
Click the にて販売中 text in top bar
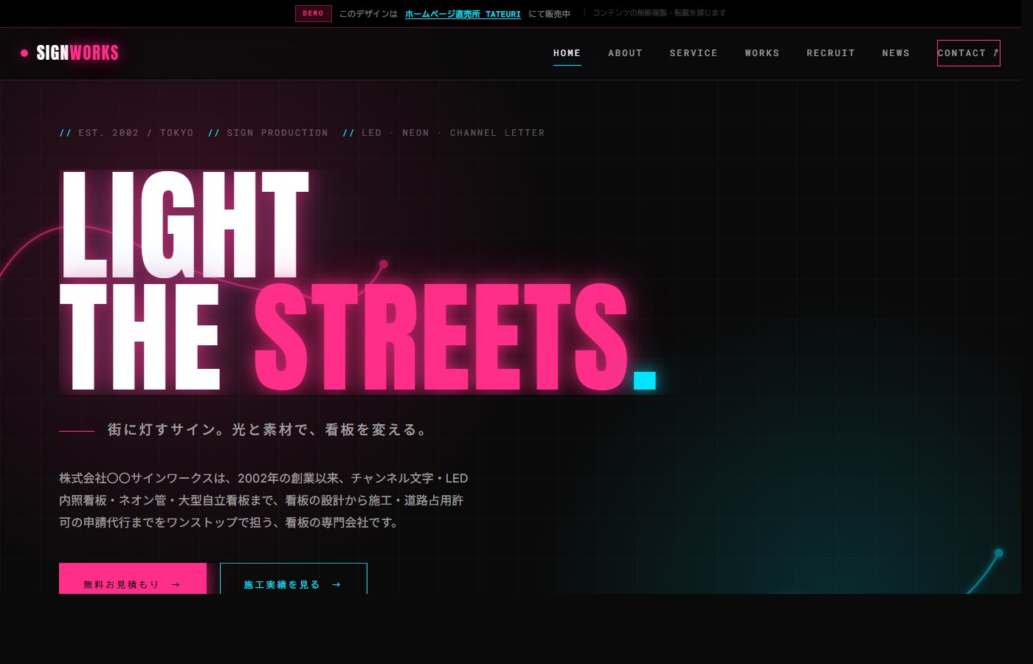pyautogui.click(x=549, y=14)
